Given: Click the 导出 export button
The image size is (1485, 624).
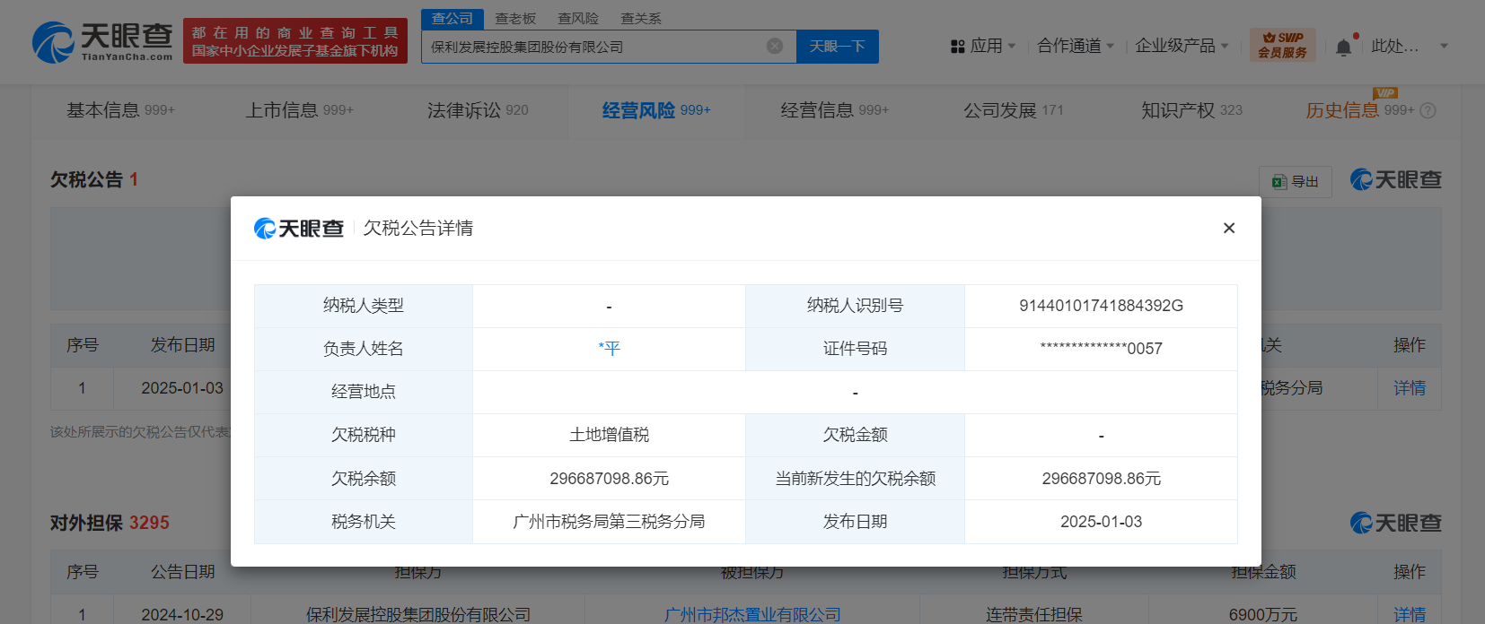Looking at the screenshot, I should 1296,182.
